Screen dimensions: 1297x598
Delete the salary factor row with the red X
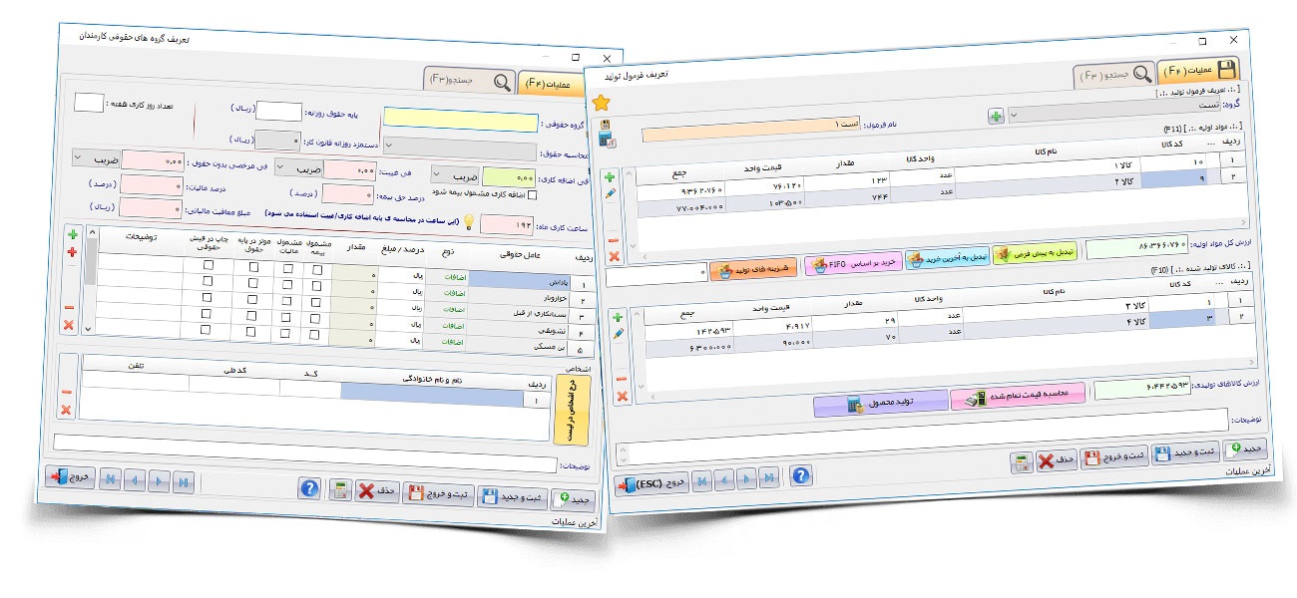(68, 325)
